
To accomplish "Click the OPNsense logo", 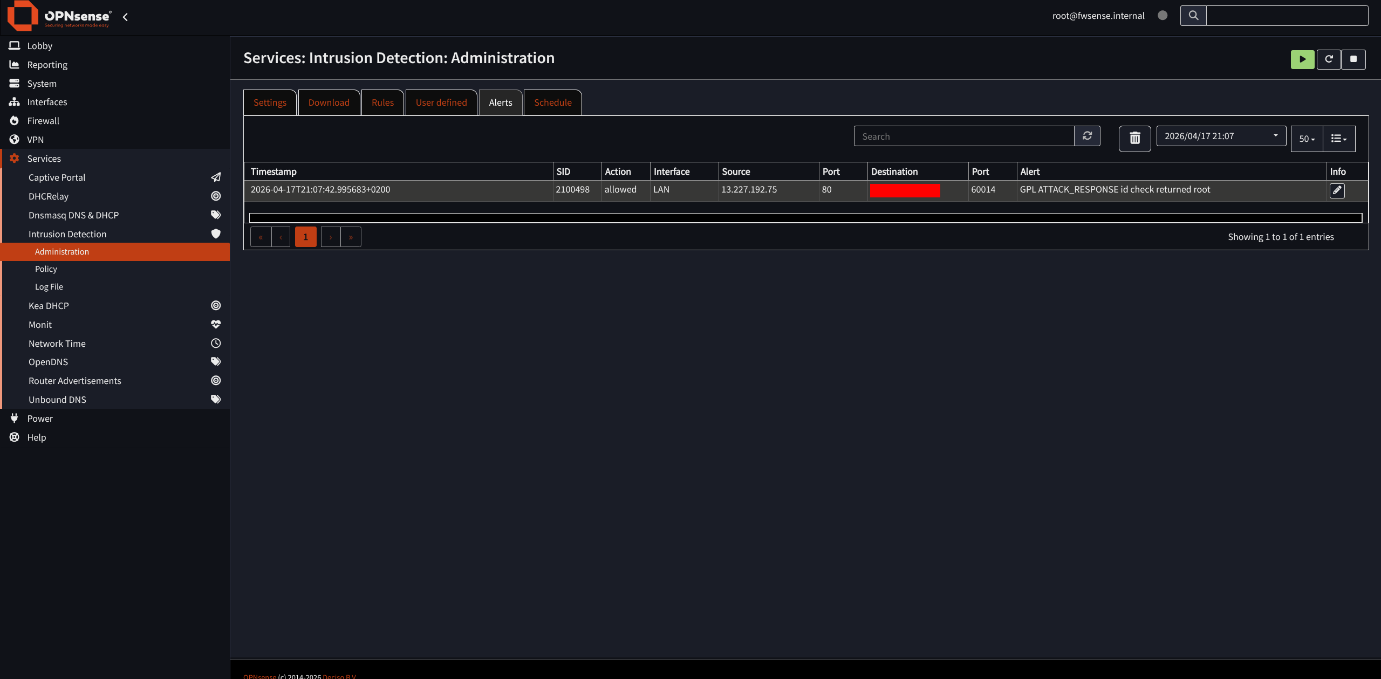I will 59,16.
